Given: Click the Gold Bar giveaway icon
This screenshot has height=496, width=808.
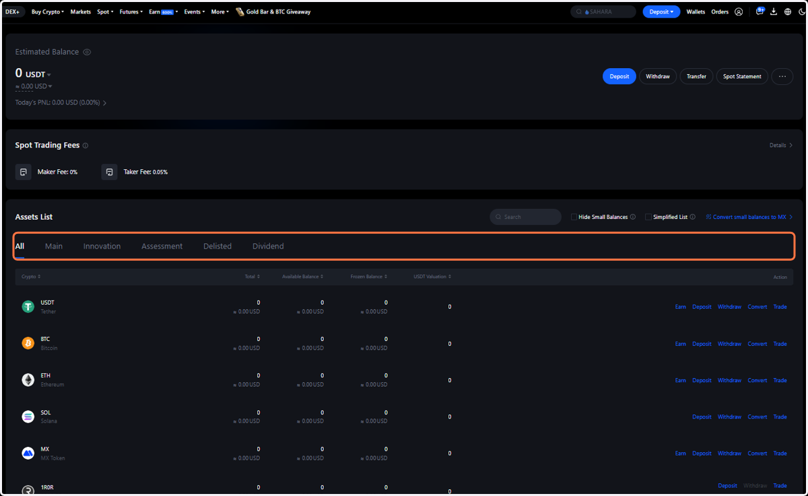Looking at the screenshot, I should point(240,11).
